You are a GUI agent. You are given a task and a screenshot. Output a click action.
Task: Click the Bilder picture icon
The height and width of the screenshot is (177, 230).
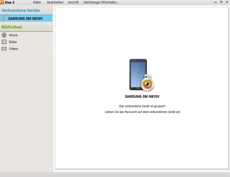pyautogui.click(x=4, y=42)
